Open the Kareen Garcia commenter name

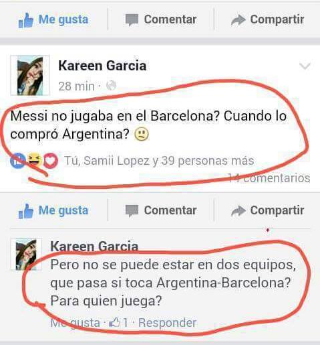94,247
